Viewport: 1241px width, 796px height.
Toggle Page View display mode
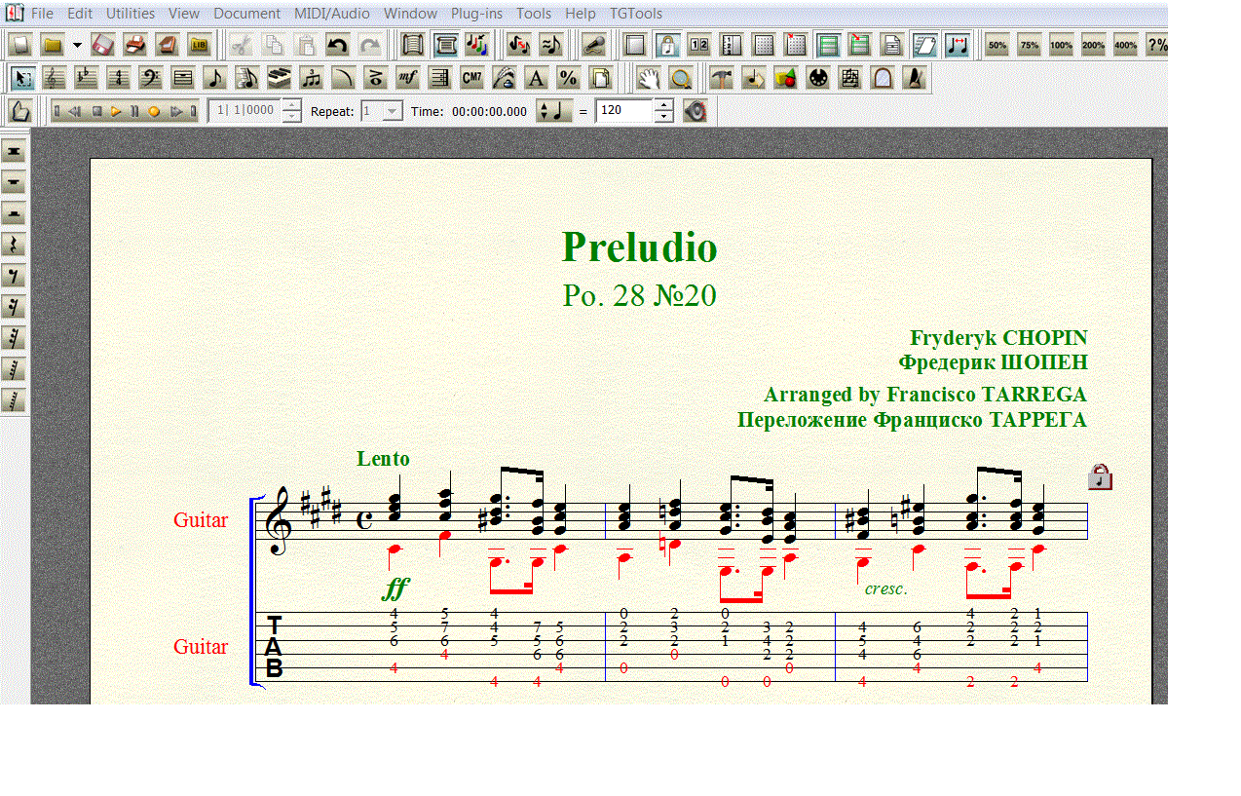point(445,45)
